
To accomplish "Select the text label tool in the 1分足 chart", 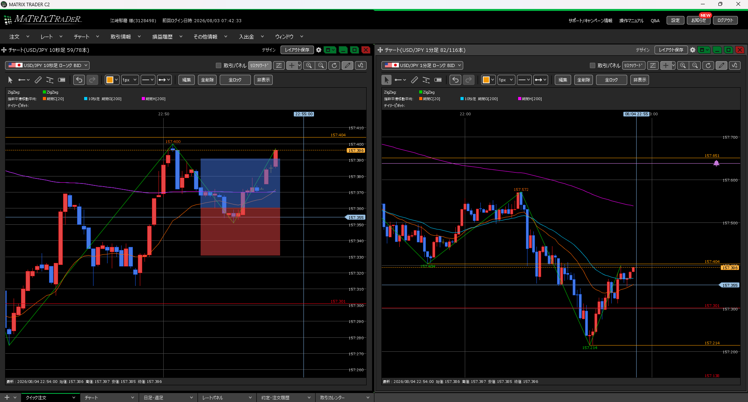I will tap(438, 80).
